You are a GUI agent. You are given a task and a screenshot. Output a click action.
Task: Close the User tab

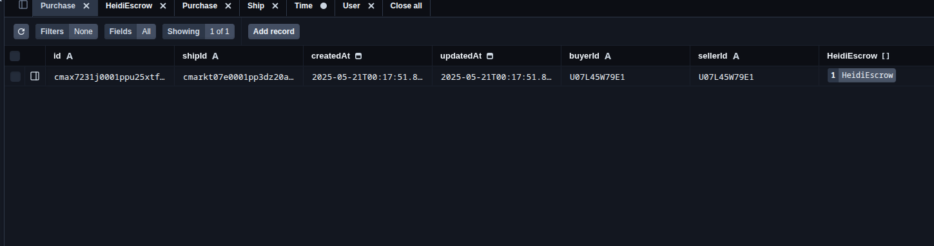pyautogui.click(x=371, y=6)
